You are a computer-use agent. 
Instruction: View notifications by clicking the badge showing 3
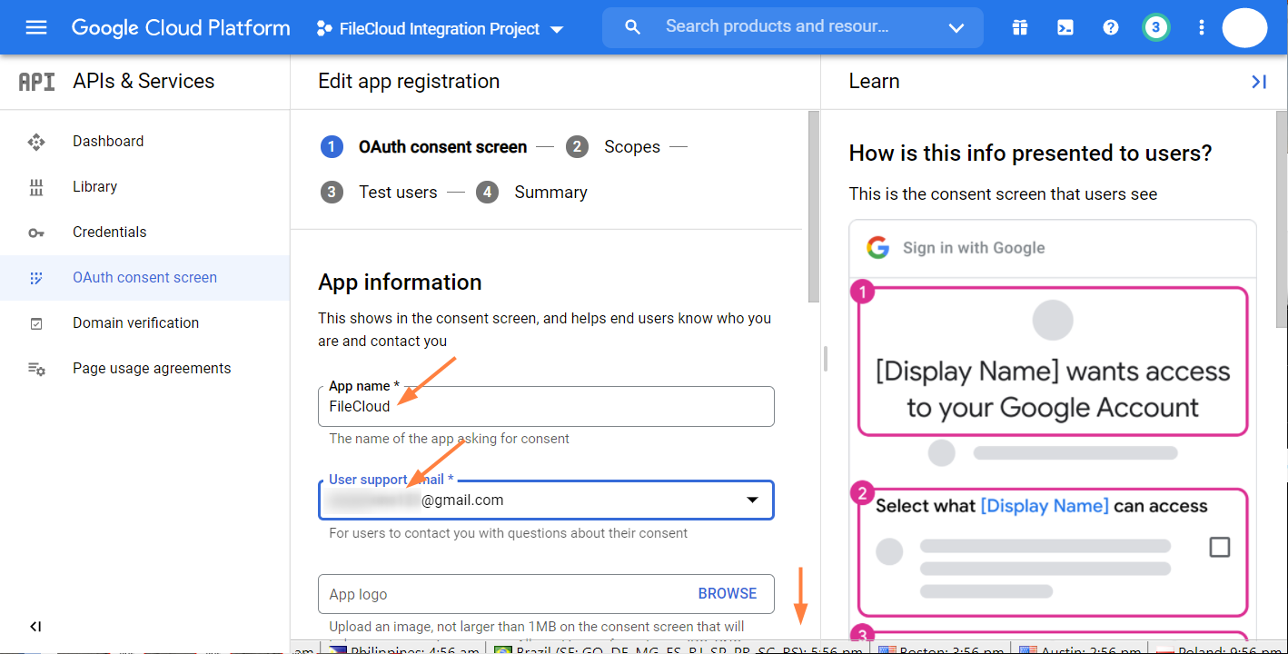(1155, 27)
